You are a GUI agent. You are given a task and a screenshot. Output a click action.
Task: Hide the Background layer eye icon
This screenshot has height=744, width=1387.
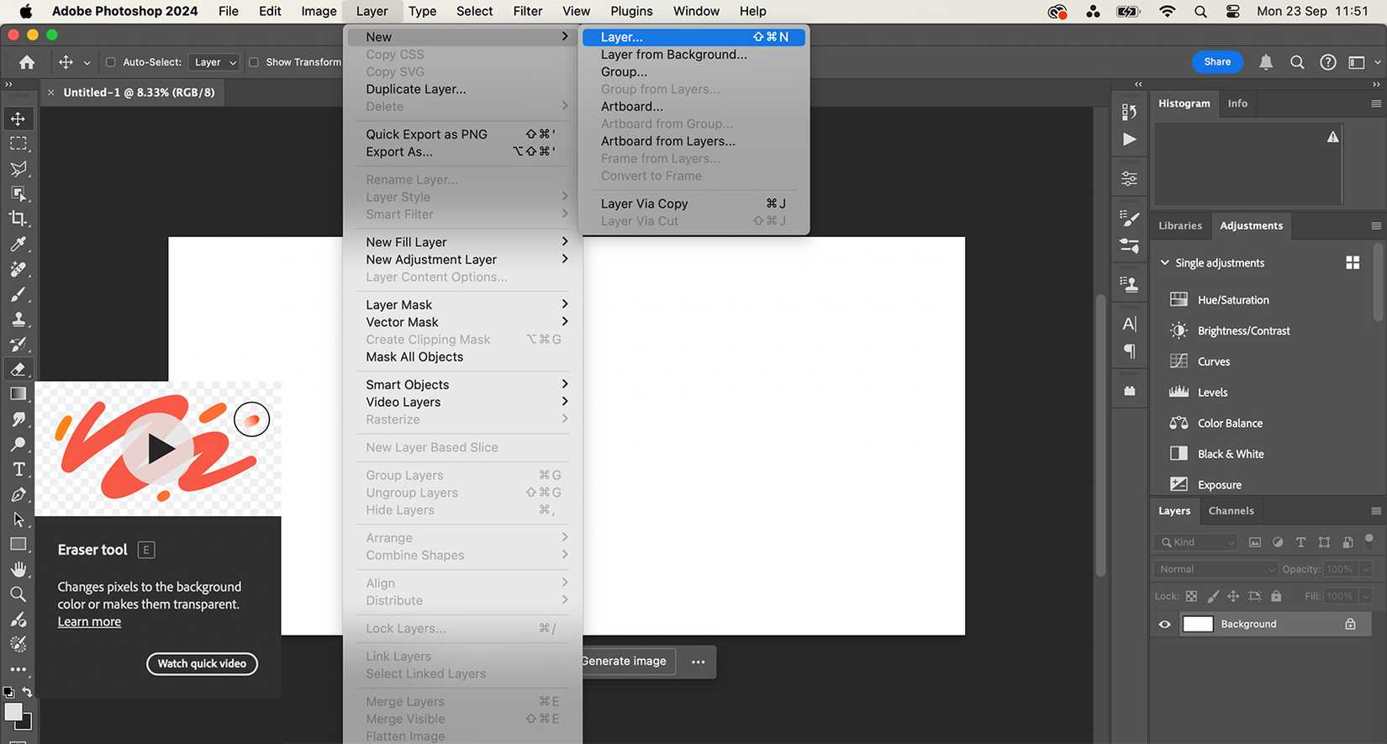(1164, 625)
